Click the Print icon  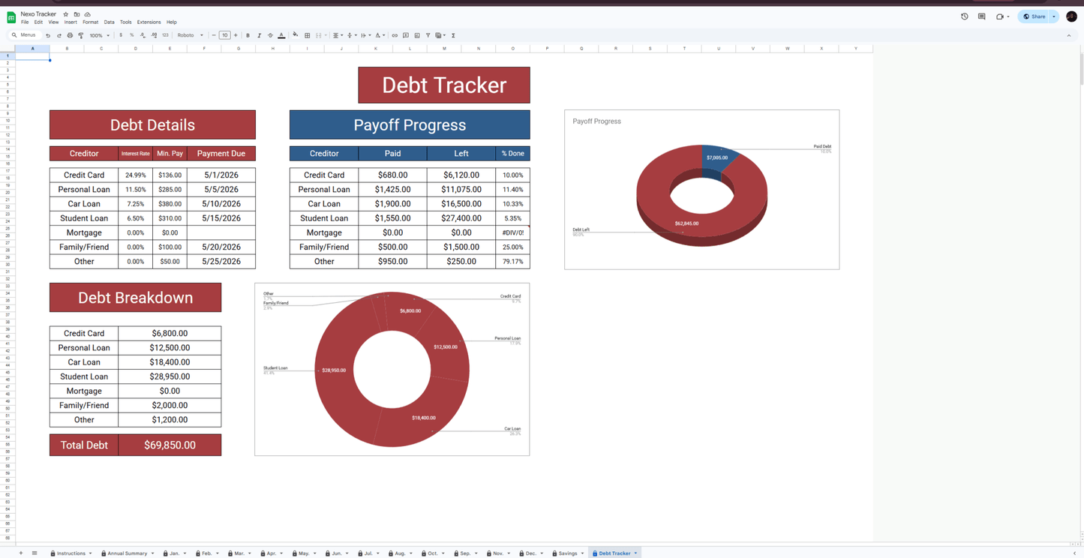point(70,35)
